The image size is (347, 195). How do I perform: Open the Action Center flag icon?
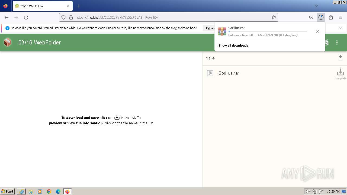point(321,191)
